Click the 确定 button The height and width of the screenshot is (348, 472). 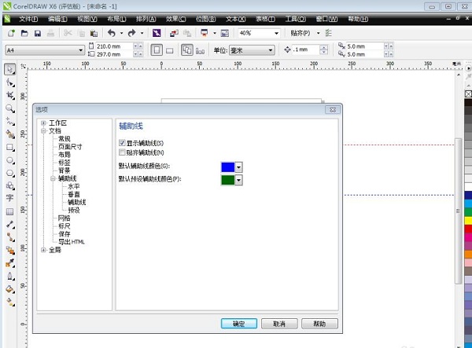pyautogui.click(x=239, y=324)
